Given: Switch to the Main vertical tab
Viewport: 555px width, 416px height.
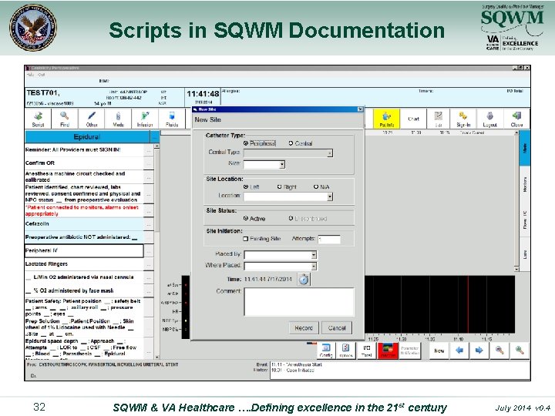Looking at the screenshot, I should [525, 148].
